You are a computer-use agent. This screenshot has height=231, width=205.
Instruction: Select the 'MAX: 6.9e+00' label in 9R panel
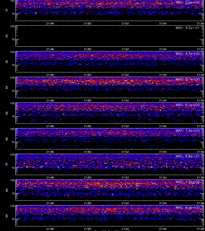(x=188, y=208)
